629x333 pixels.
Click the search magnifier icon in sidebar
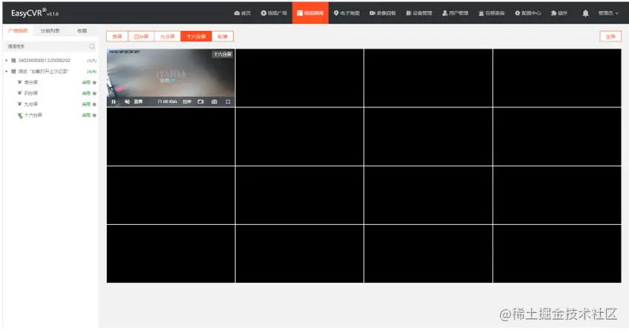tap(92, 47)
